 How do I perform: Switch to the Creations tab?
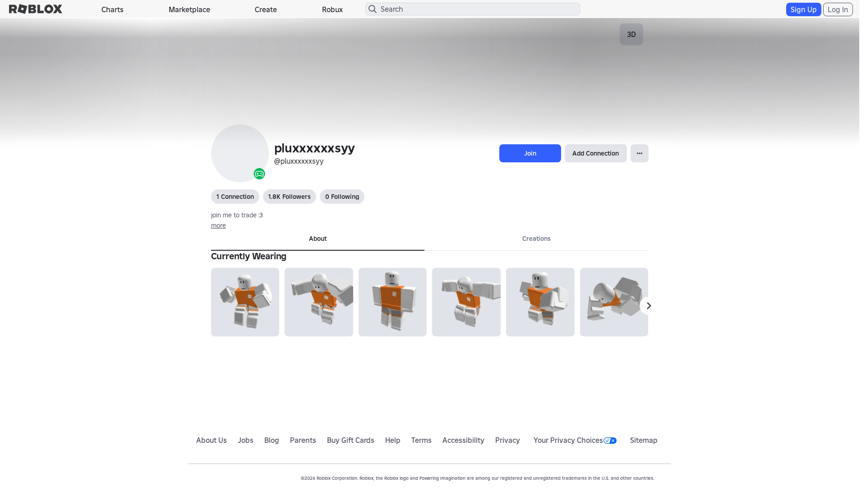[536, 239]
